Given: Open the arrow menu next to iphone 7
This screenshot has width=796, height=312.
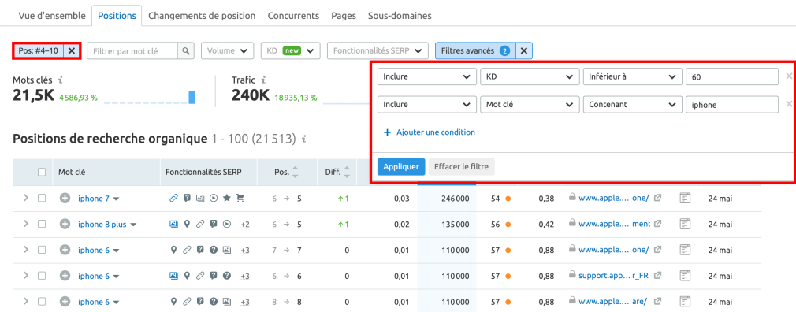Looking at the screenshot, I should (x=117, y=199).
